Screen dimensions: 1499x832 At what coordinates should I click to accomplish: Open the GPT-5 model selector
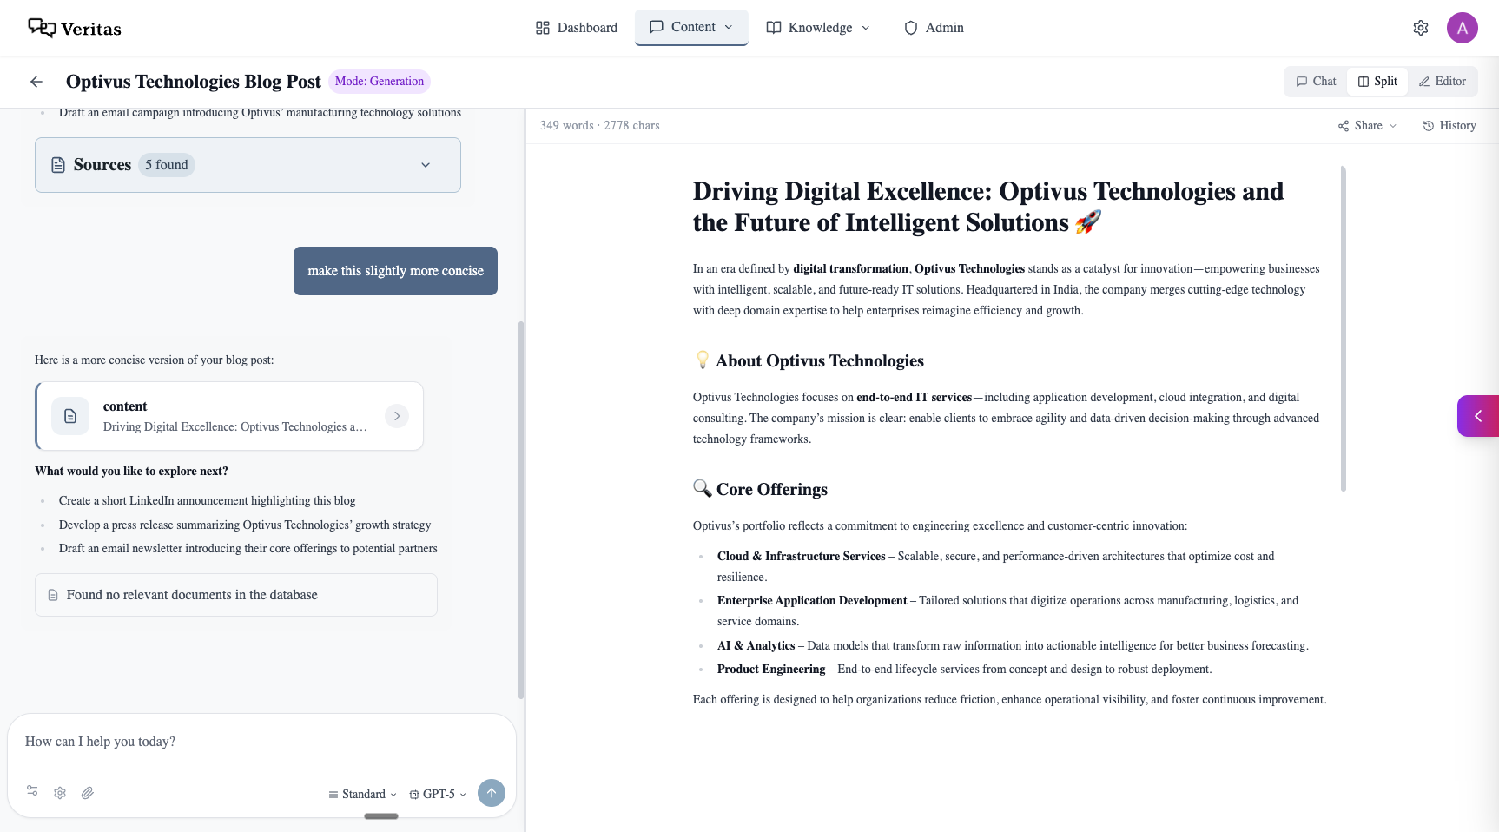438,794
